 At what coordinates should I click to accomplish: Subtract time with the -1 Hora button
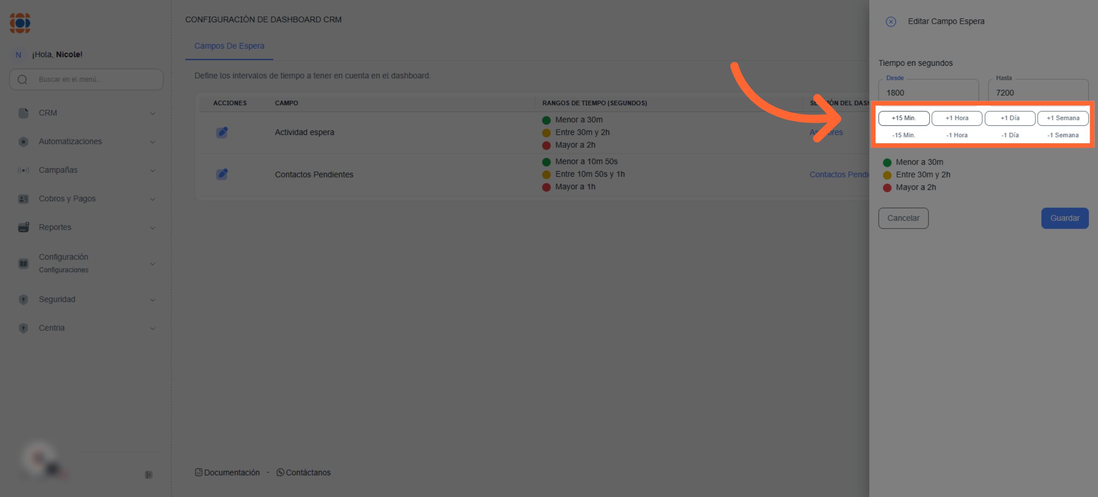point(957,135)
